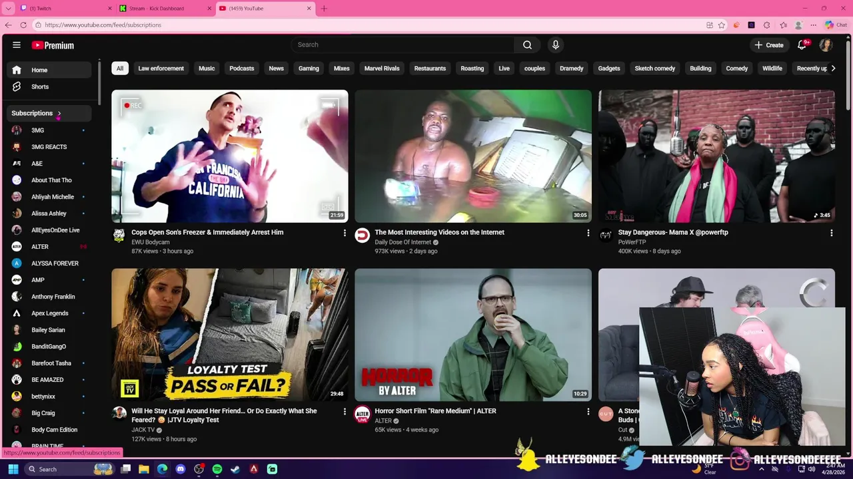Open Copilot Chat in Edge
The image size is (853, 479).
[836, 25]
